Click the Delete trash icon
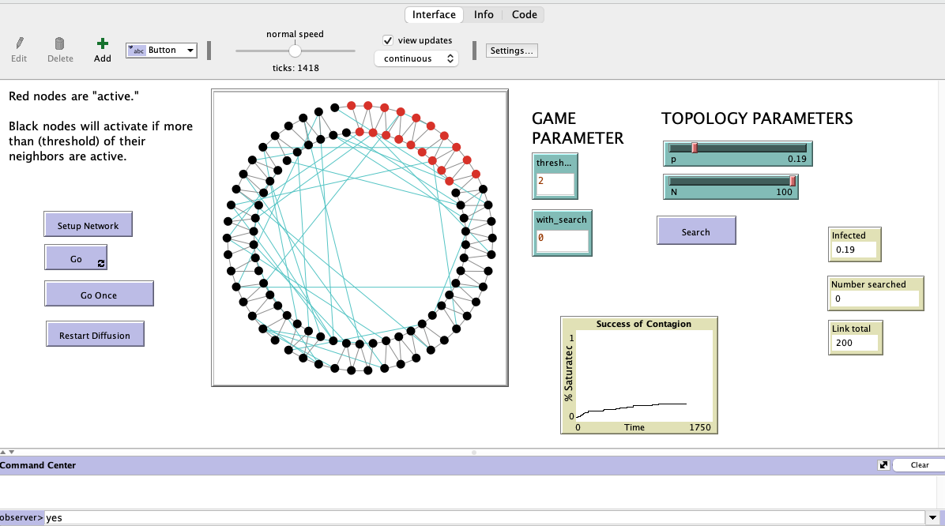The width and height of the screenshot is (945, 526). coord(59,43)
